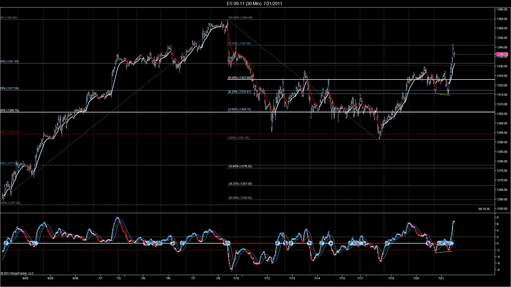511x287 pixels.
Task: Select the -38.20% (1267.09) extension label
Action: coord(240,184)
